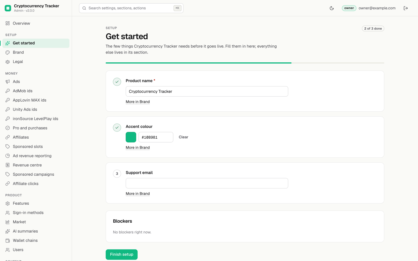
Task: Click the Ad revenue reporting chart icon
Action: coord(8,156)
